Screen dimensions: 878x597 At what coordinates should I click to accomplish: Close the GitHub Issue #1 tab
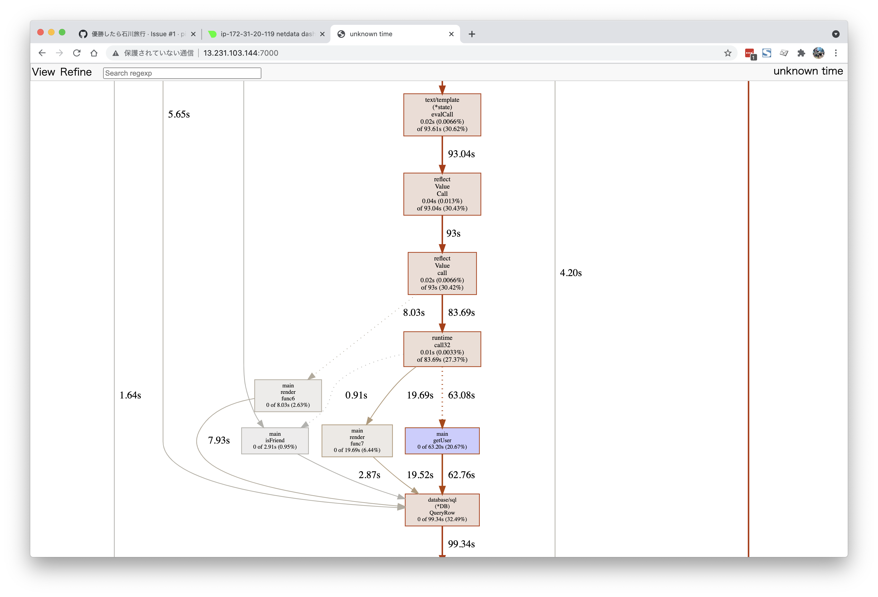point(193,34)
